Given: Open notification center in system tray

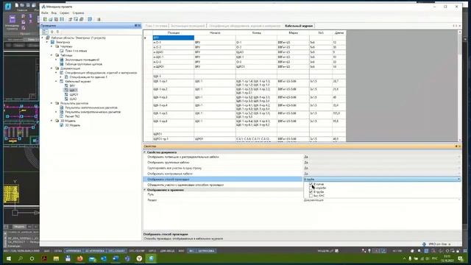Looking at the screenshot, I should point(460,258).
